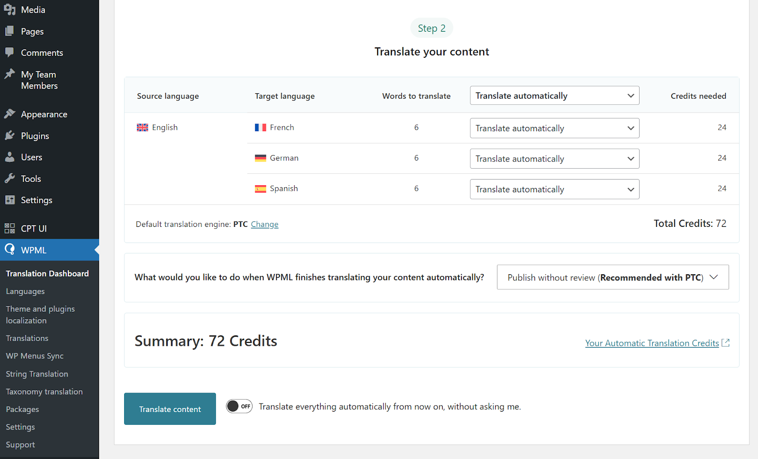Toggle automatic translation switch from OFF
Viewport: 758px width, 459px height.
[x=239, y=406]
